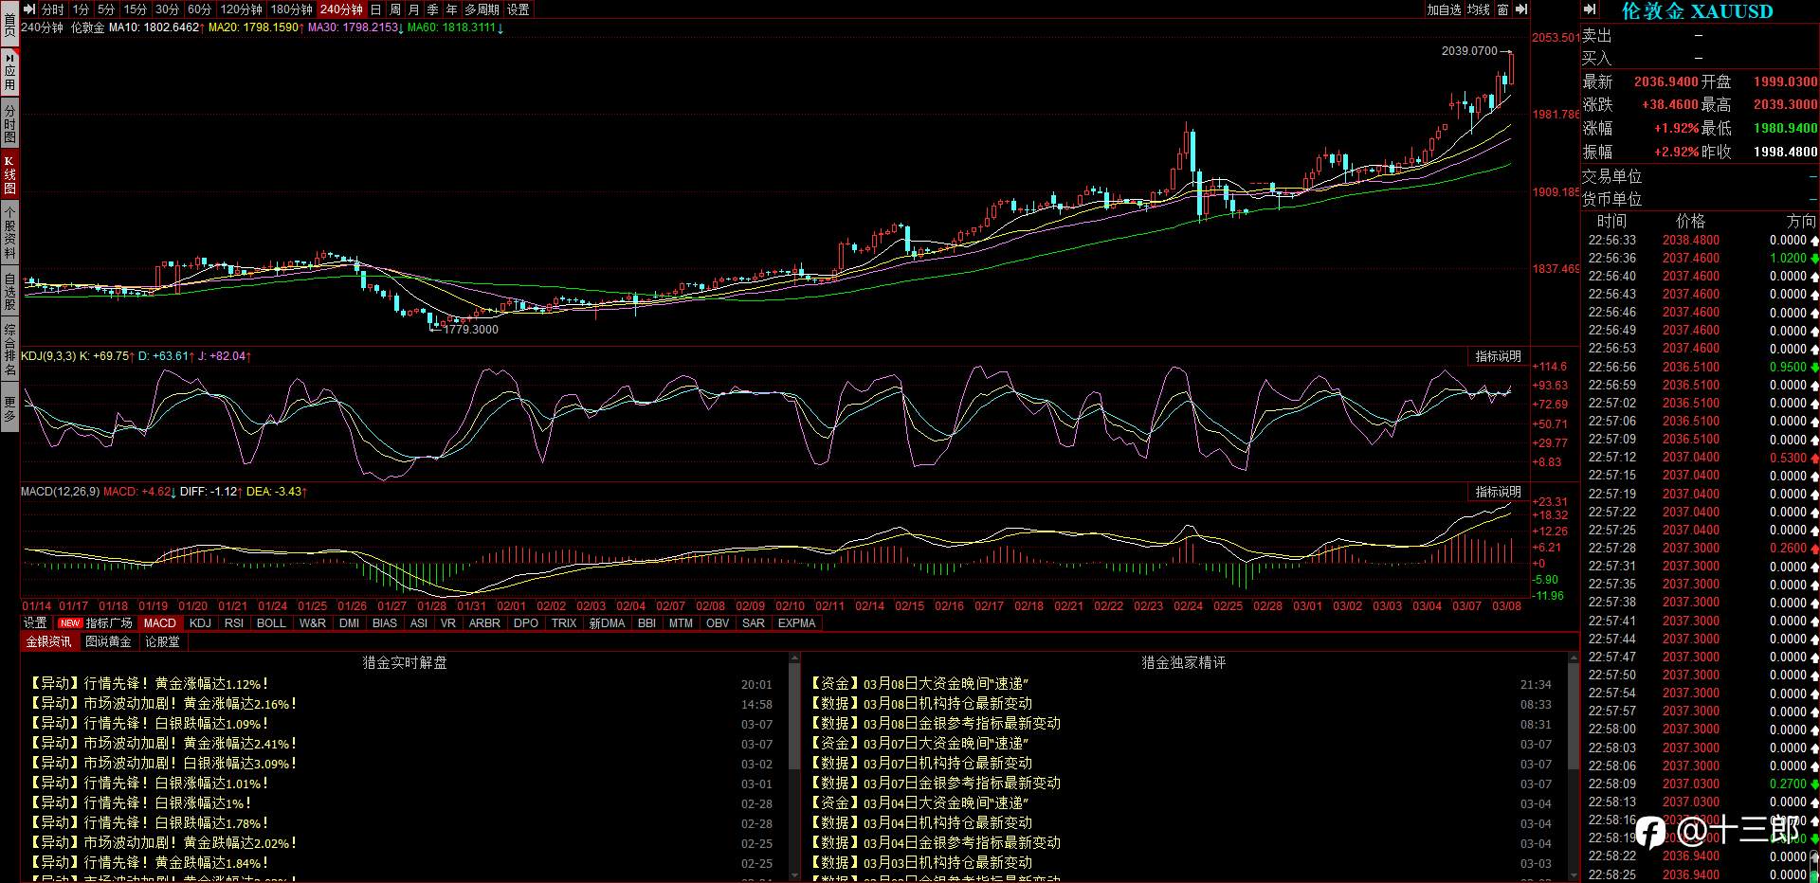Open 综合排名 sidebar tab

(x=9, y=351)
